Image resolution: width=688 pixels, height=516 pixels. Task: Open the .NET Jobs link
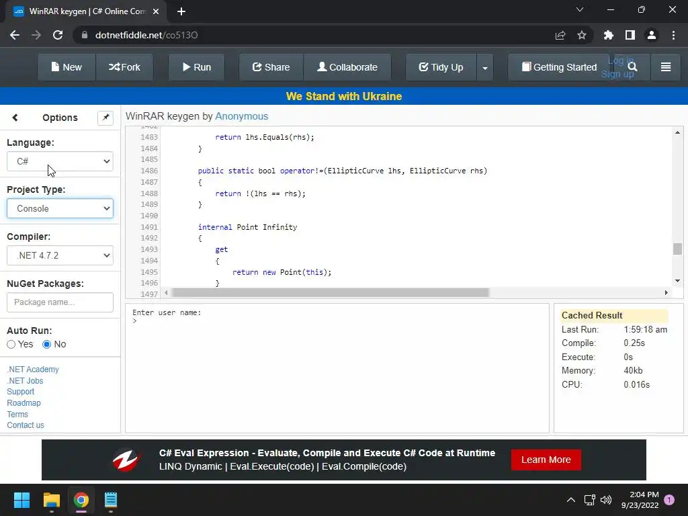click(x=25, y=381)
